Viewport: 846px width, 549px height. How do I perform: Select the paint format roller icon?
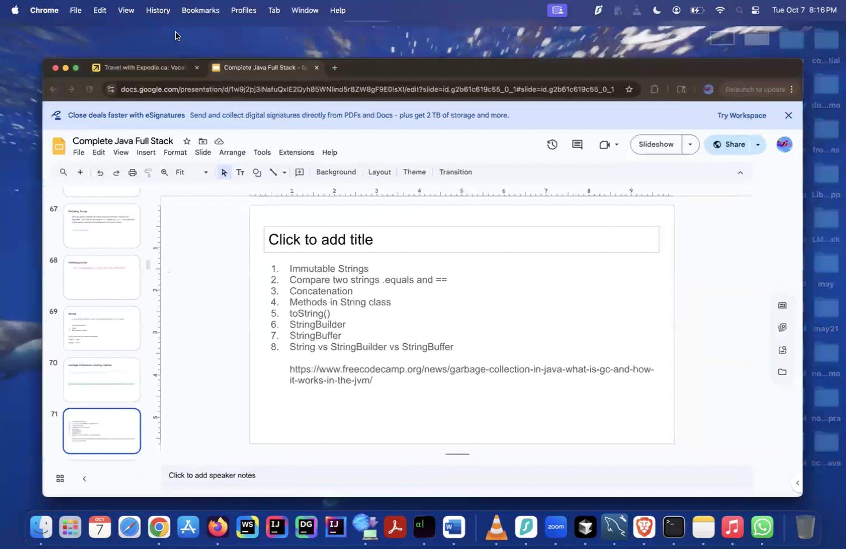coord(148,173)
